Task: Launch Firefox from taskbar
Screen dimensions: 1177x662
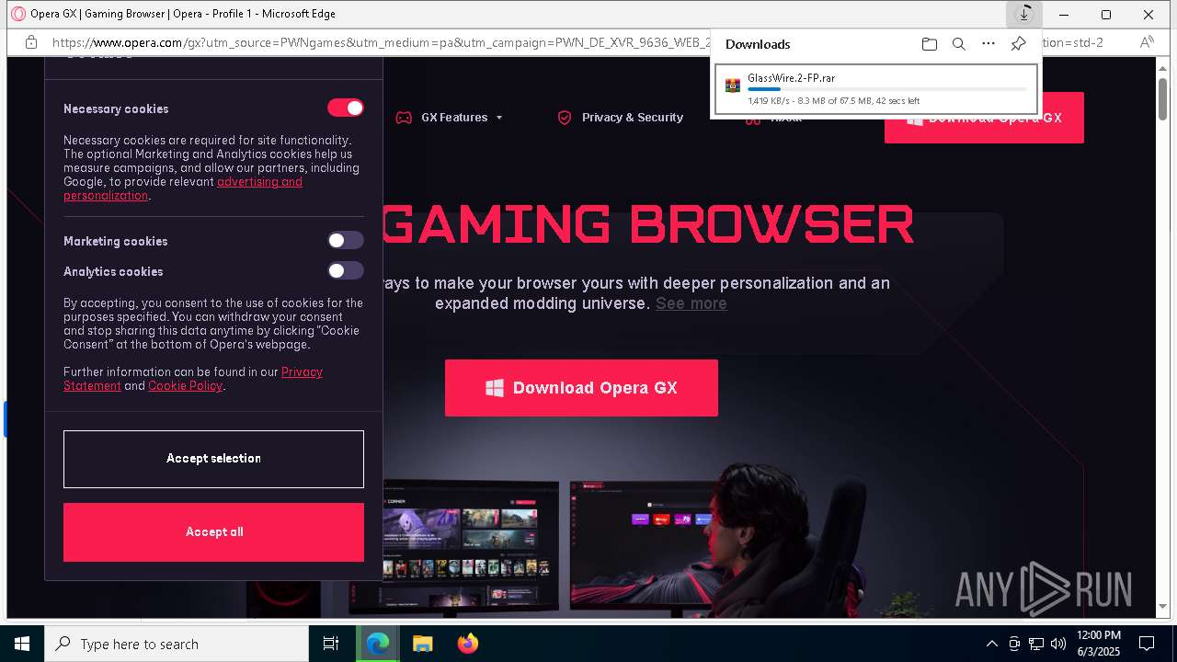Action: point(468,644)
